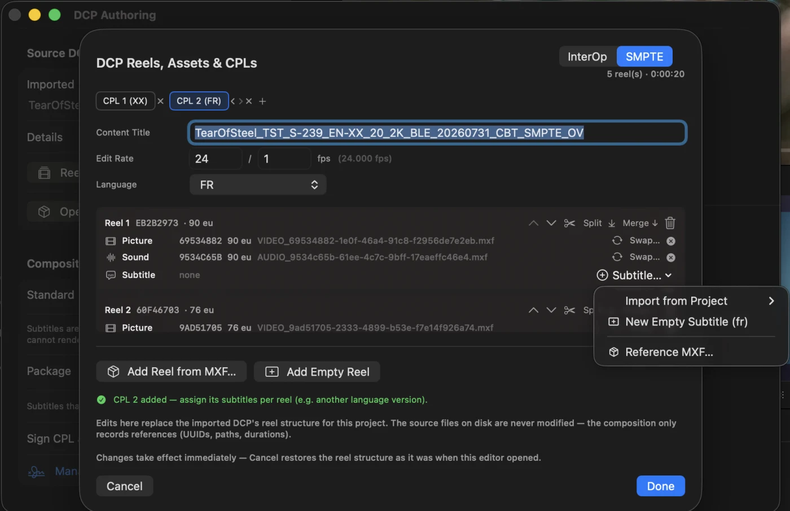Move CPL 2 tab left with the arrow
Viewport: 790px width, 511px height.
click(233, 102)
